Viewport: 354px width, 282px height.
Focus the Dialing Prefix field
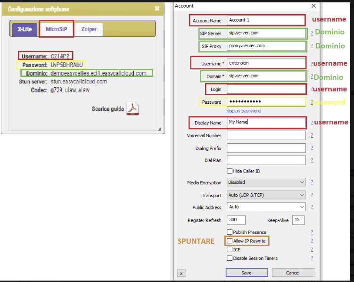click(x=266, y=148)
